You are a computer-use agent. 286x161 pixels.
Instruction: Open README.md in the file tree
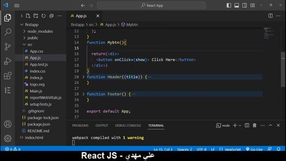[38, 131]
